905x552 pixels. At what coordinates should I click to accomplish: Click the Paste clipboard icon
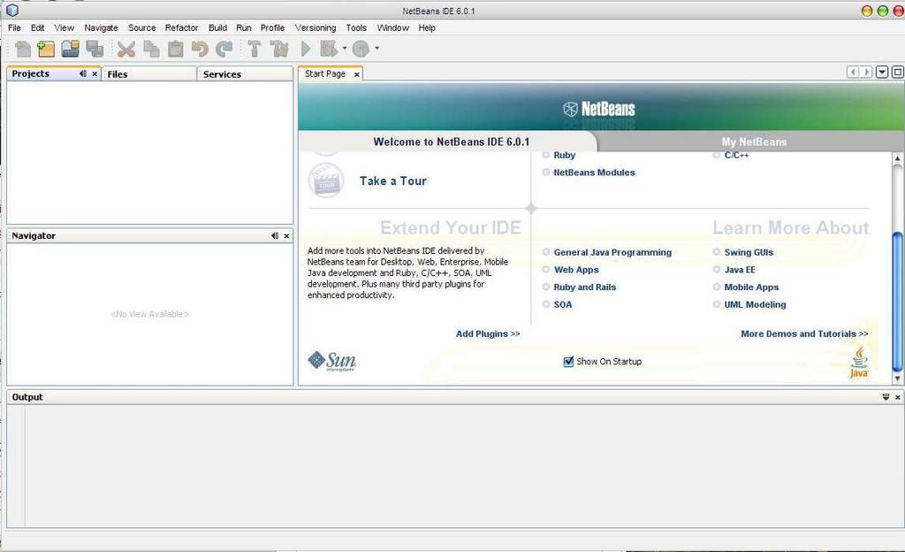176,49
